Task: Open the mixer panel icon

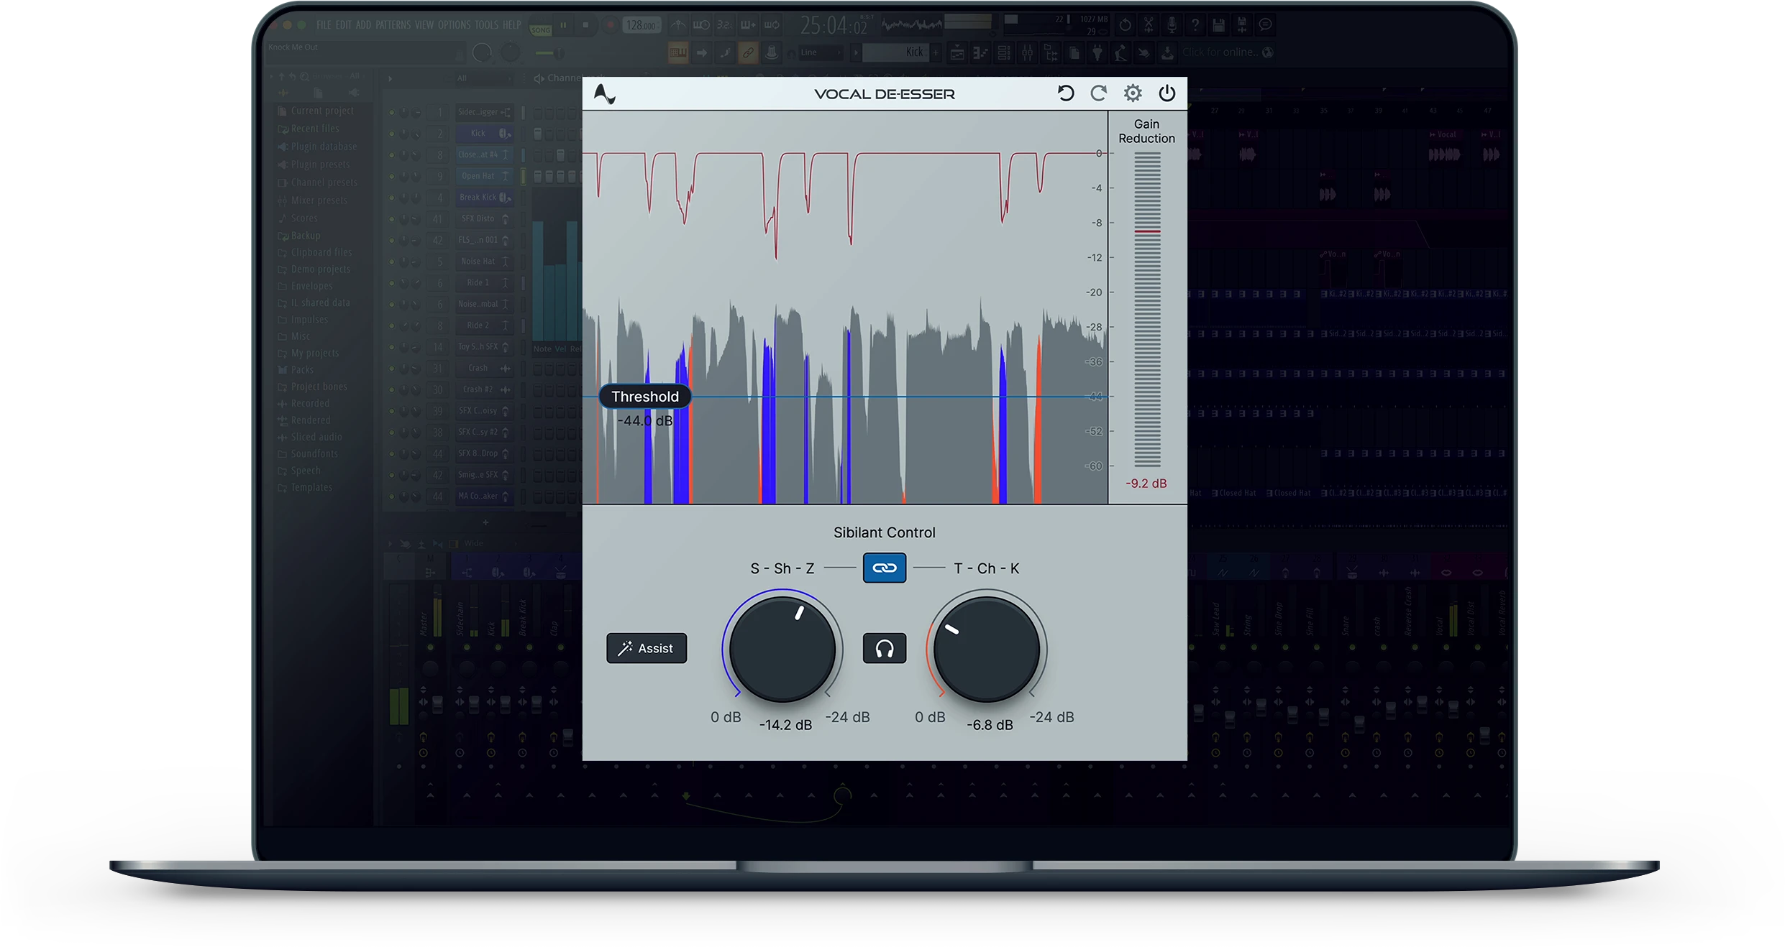Action: pos(1028,52)
